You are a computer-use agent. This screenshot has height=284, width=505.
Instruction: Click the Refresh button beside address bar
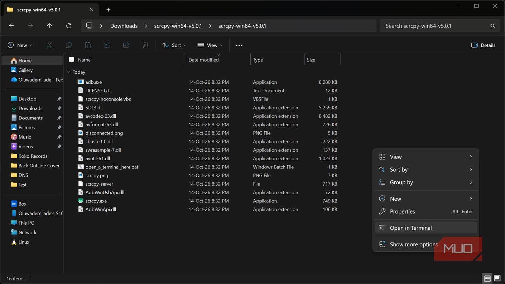coord(69,26)
